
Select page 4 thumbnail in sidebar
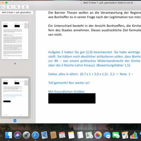coord(15,40)
